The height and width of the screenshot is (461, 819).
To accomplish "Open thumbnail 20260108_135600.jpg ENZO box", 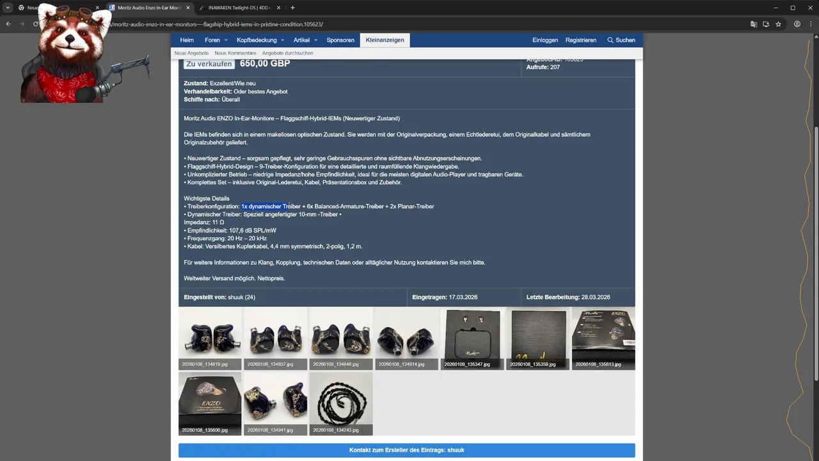I will click(210, 404).
